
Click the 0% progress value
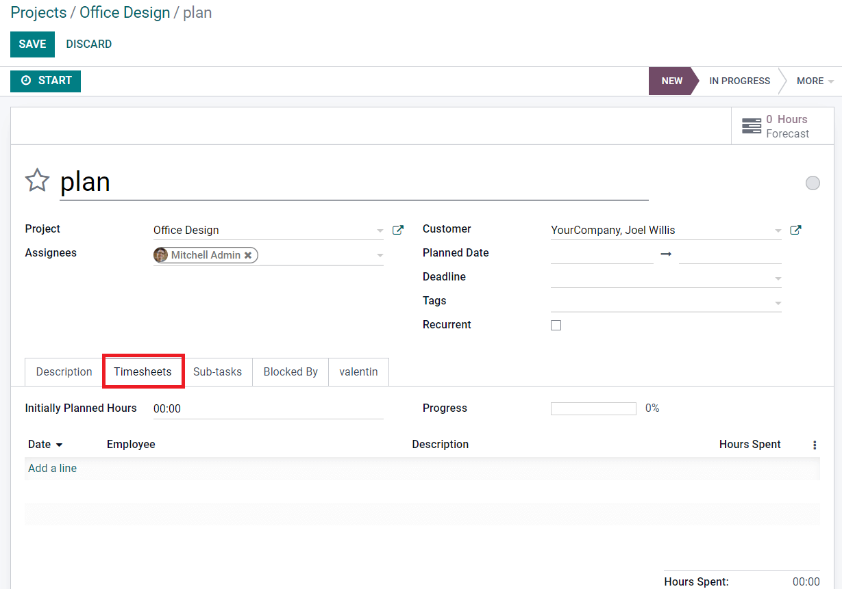point(652,408)
